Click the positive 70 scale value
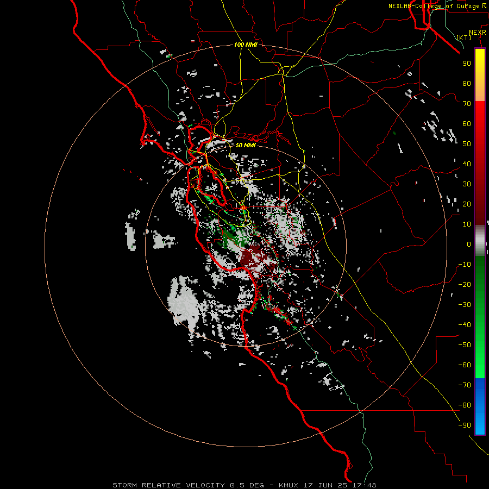This screenshot has width=489, height=489. (x=467, y=104)
